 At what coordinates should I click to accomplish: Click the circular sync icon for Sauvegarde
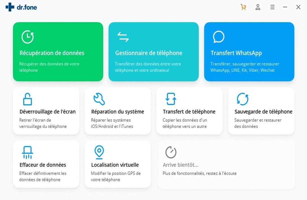point(243,99)
